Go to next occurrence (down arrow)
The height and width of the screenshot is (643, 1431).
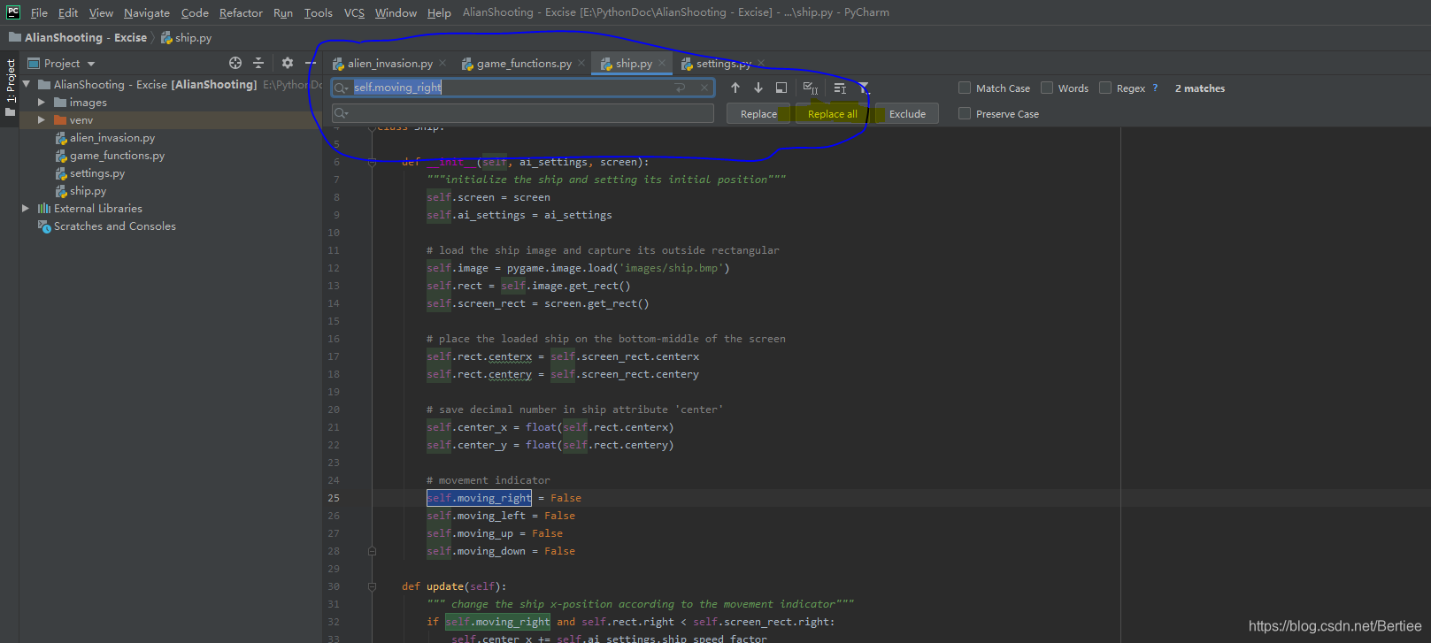[x=758, y=88]
